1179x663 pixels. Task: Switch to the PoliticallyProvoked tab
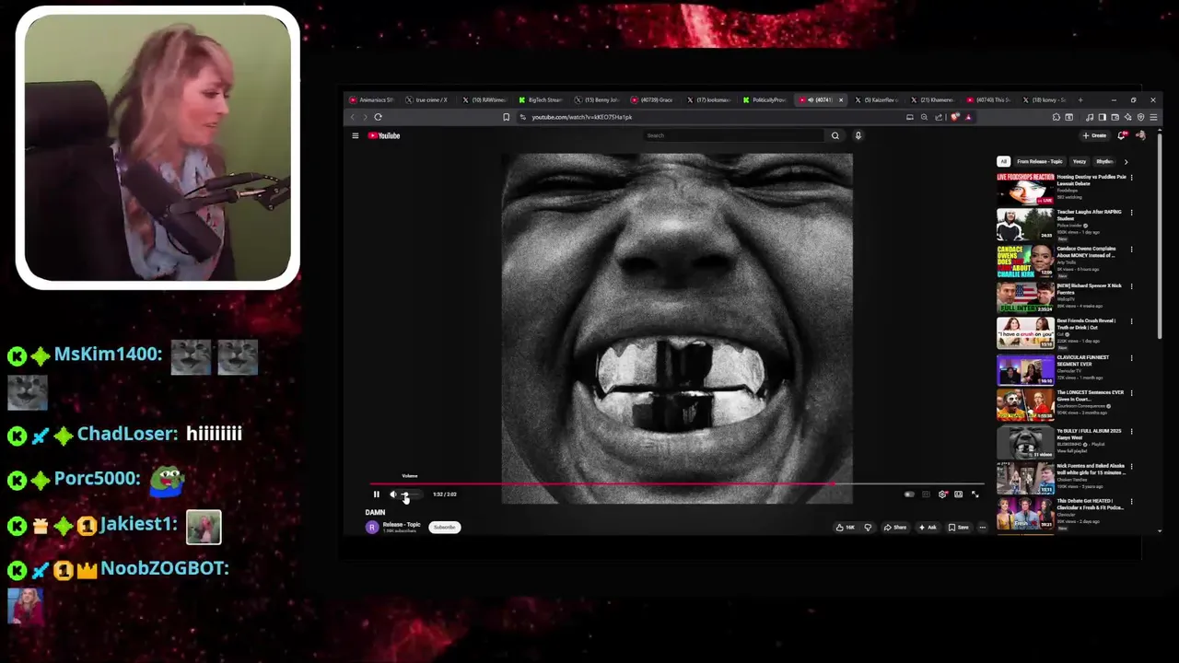(765, 99)
